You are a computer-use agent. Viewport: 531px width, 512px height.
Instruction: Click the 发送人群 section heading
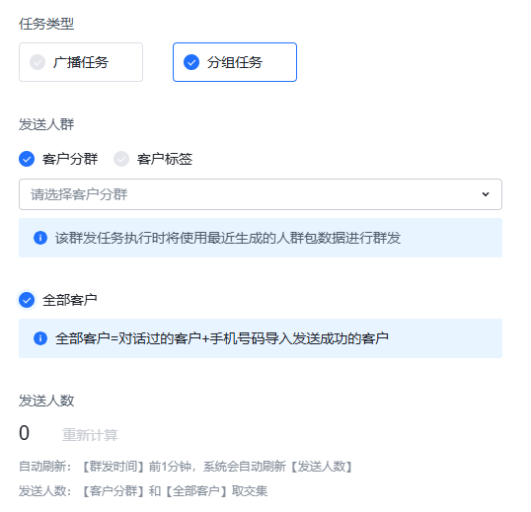coord(46,124)
